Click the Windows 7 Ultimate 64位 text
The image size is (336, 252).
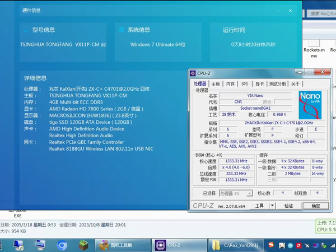[158, 45]
